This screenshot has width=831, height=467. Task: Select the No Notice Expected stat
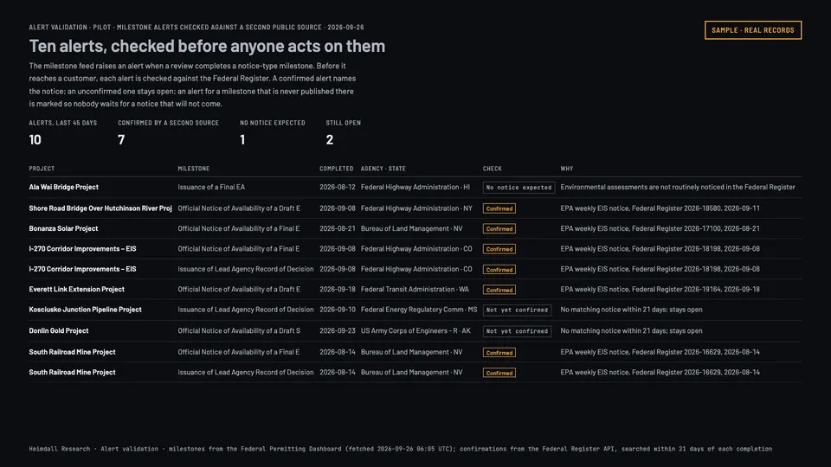[273, 132]
